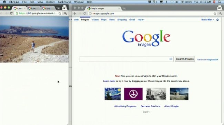
Task: Click the back arrow in Google Images window
Action: click(75, 13)
